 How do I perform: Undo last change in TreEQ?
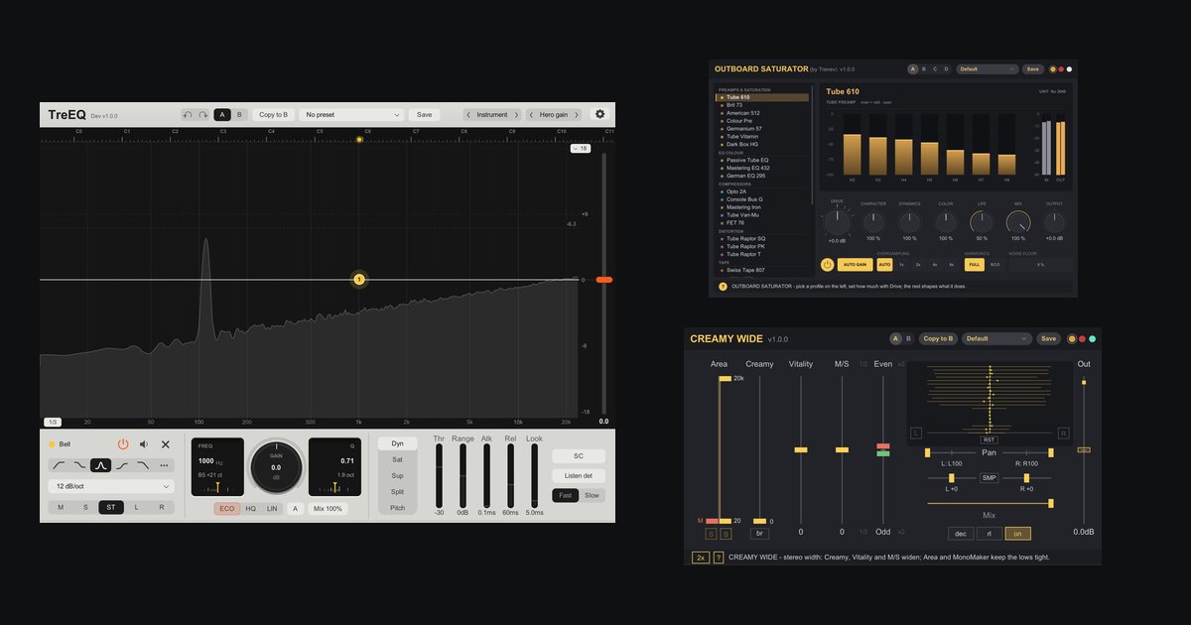(x=188, y=115)
